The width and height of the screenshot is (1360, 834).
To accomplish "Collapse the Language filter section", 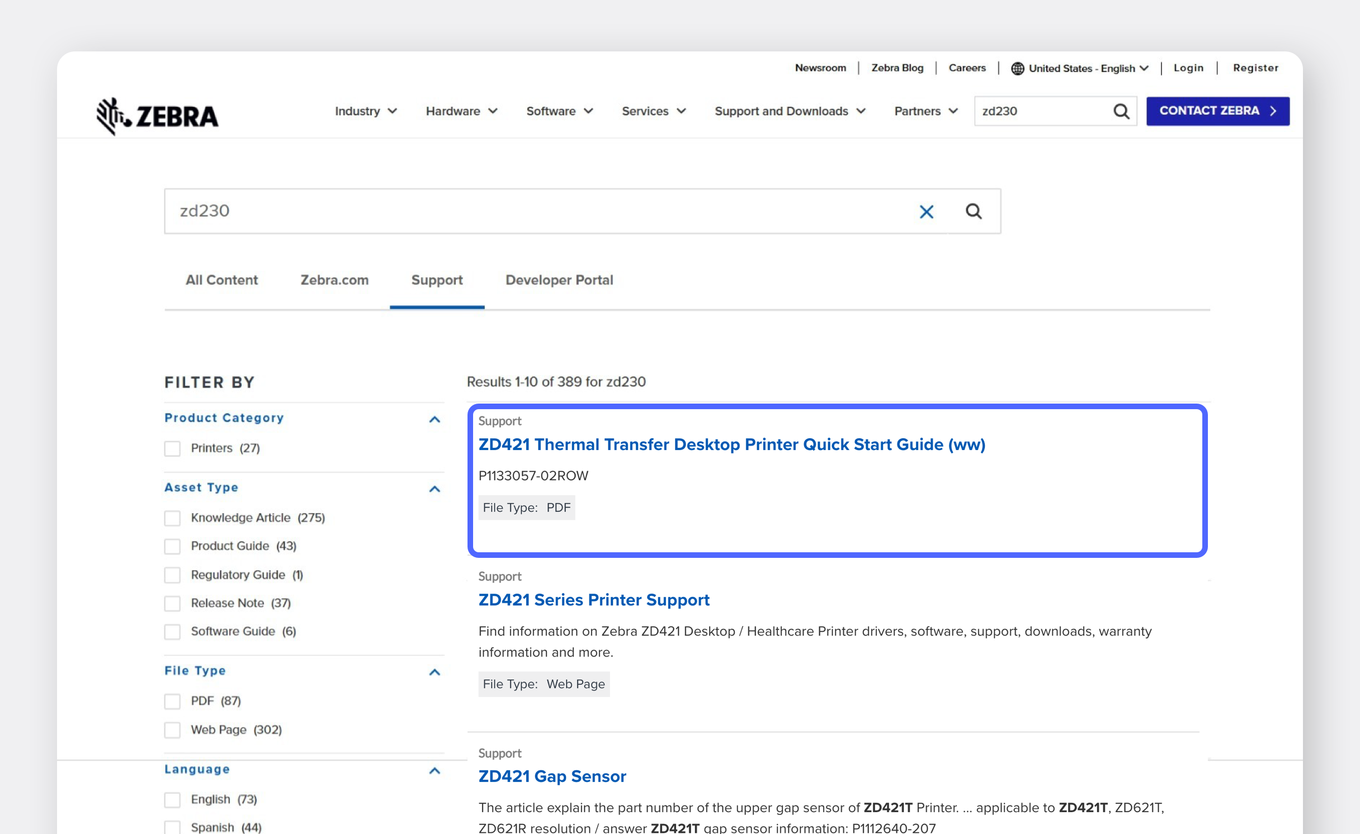I will (x=435, y=770).
